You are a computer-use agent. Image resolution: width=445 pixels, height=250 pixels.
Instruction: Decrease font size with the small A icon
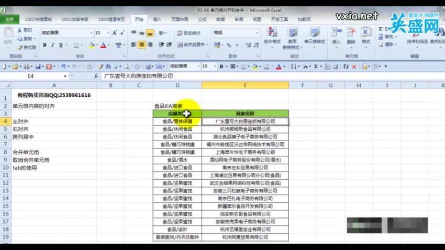coord(123,33)
